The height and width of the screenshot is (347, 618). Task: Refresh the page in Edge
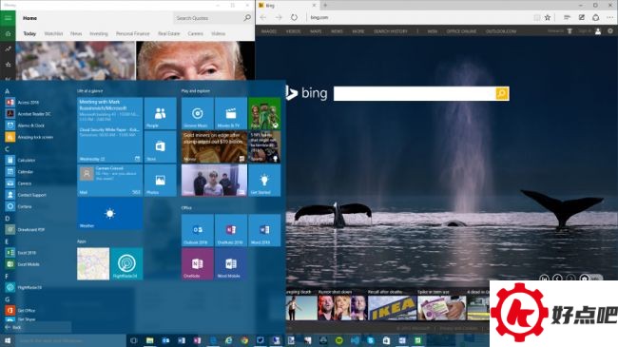(294, 17)
